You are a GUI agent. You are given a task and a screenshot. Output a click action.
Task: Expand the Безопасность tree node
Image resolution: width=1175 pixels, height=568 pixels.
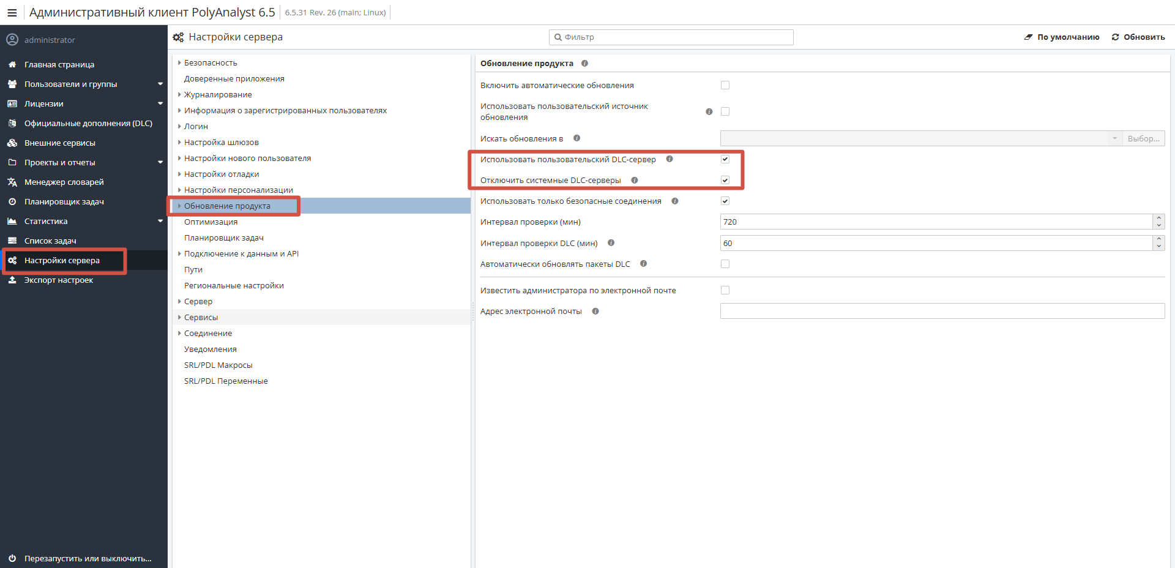click(179, 62)
